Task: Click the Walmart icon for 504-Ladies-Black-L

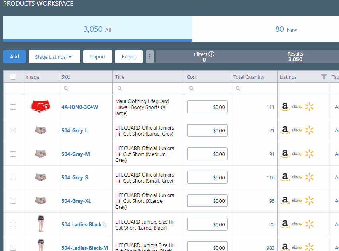Action: click(x=309, y=224)
